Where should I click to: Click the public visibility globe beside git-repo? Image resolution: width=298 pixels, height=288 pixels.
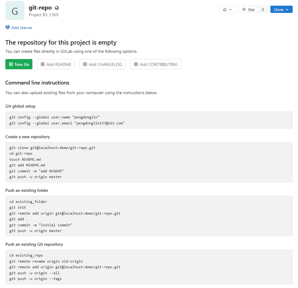point(56,7)
